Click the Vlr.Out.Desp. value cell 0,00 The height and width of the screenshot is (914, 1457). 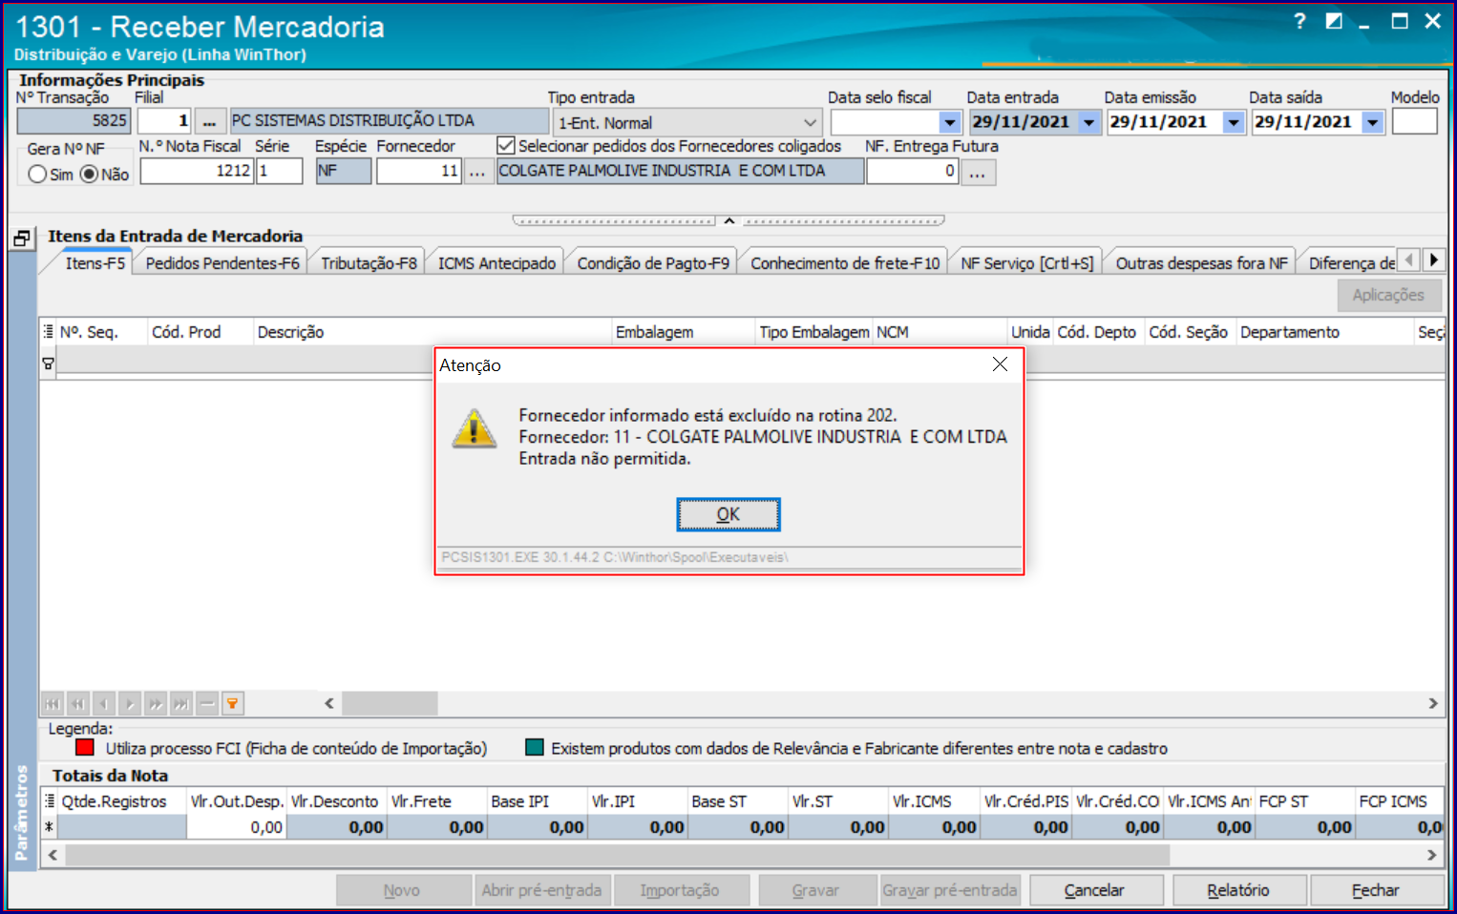click(236, 827)
